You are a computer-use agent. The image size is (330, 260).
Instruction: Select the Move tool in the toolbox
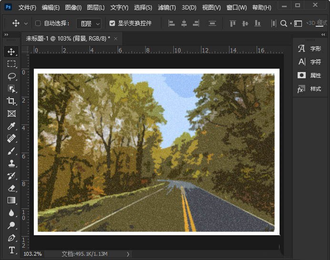11,52
